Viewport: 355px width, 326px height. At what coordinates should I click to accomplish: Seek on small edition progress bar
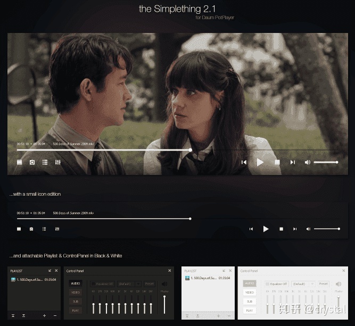click(178, 219)
